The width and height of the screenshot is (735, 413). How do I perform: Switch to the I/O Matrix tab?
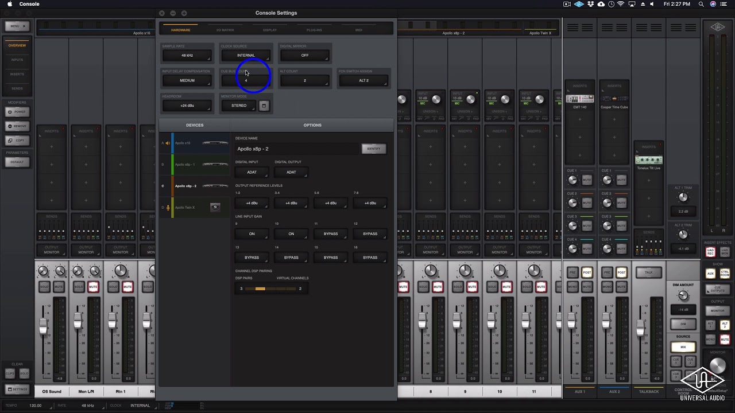(225, 30)
